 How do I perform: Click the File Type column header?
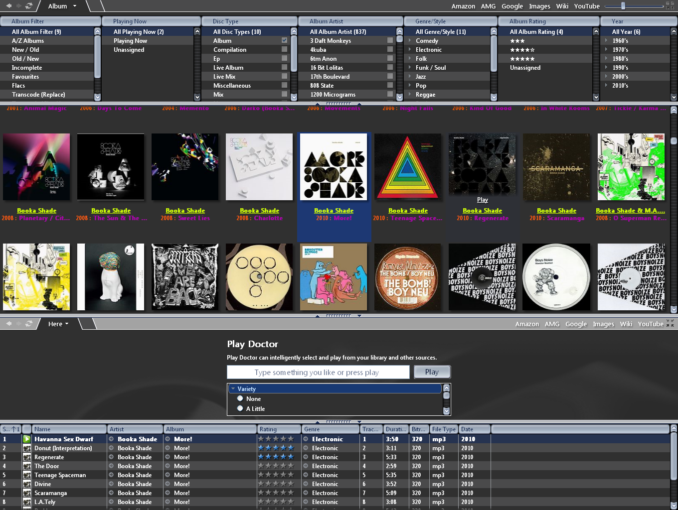[x=444, y=429]
